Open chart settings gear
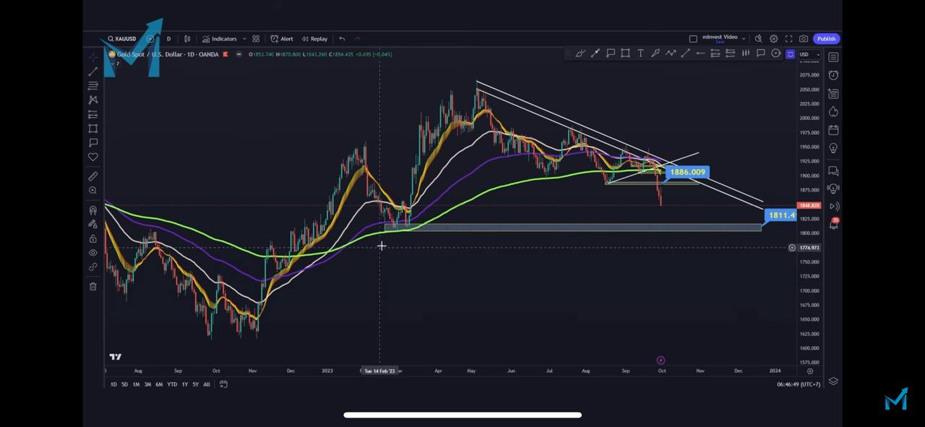The height and width of the screenshot is (427, 925). (773, 39)
